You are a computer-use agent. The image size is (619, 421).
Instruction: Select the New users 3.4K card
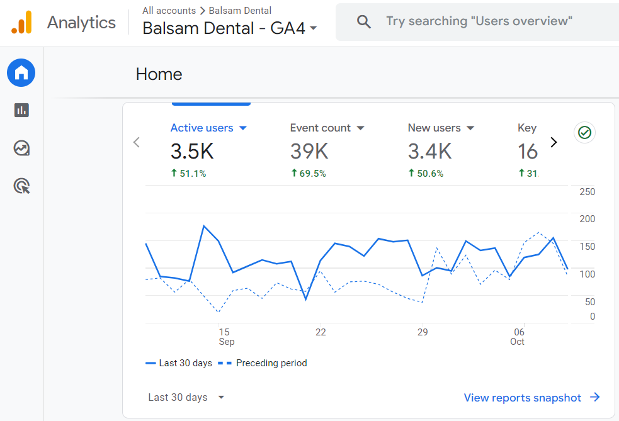tap(441, 150)
